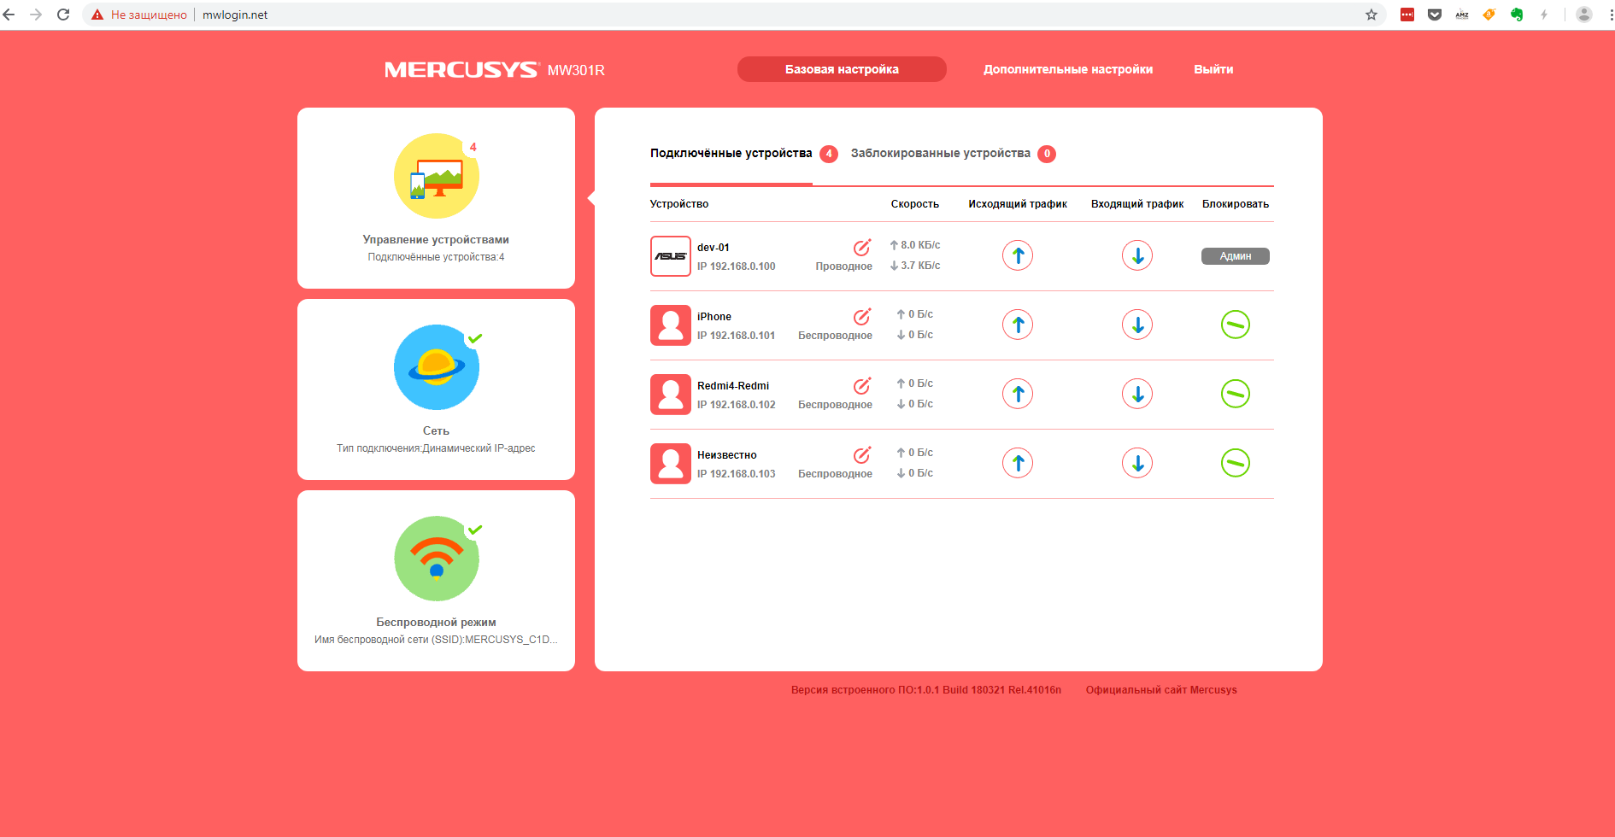Image resolution: width=1615 pixels, height=837 pixels.
Task: Reload the page in browser
Action: coord(63,15)
